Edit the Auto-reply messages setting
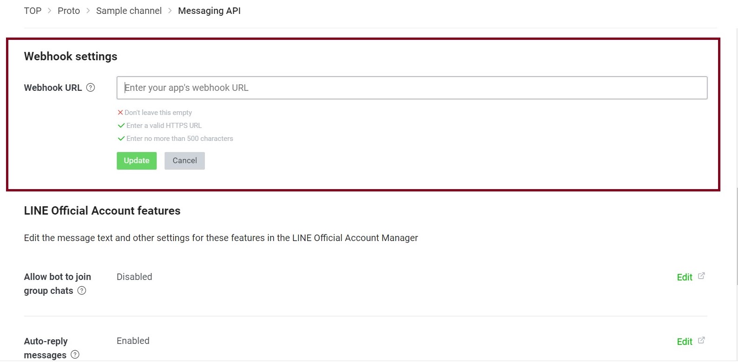 pos(684,342)
